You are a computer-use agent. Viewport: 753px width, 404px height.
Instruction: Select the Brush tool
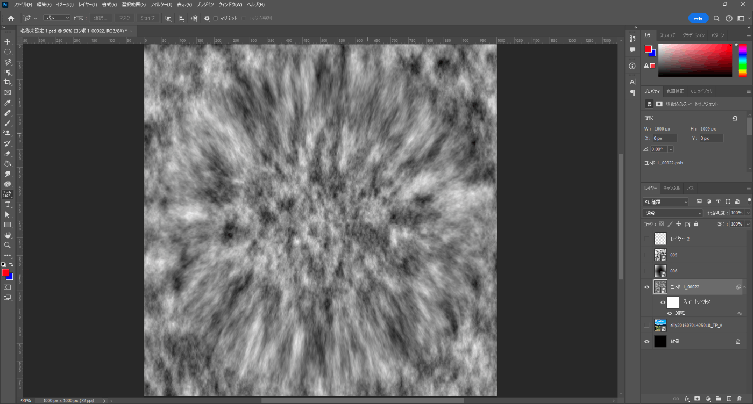point(8,123)
